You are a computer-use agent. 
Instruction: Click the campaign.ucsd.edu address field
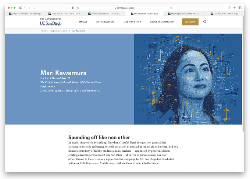(125, 8)
